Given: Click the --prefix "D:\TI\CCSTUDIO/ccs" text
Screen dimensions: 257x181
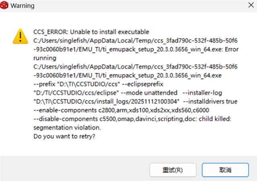Looking at the screenshot, I should pos(69,84).
